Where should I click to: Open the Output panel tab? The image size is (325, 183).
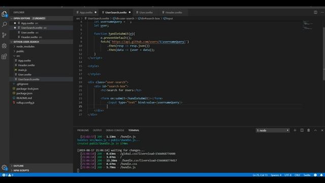coord(97,130)
